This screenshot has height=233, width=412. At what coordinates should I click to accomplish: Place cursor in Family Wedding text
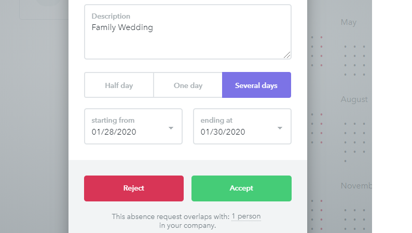(122, 27)
